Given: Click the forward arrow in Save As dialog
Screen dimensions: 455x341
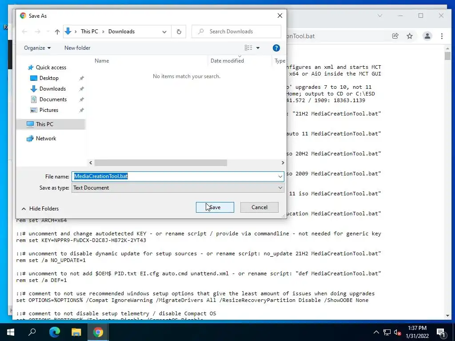Looking at the screenshot, I should [x=37, y=32].
